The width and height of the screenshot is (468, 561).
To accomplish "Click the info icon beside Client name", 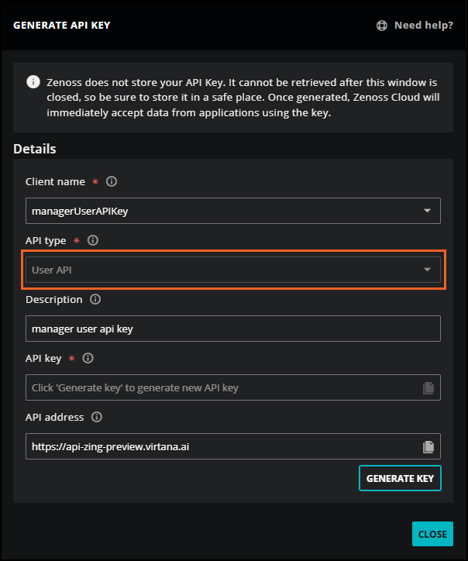I will [112, 182].
